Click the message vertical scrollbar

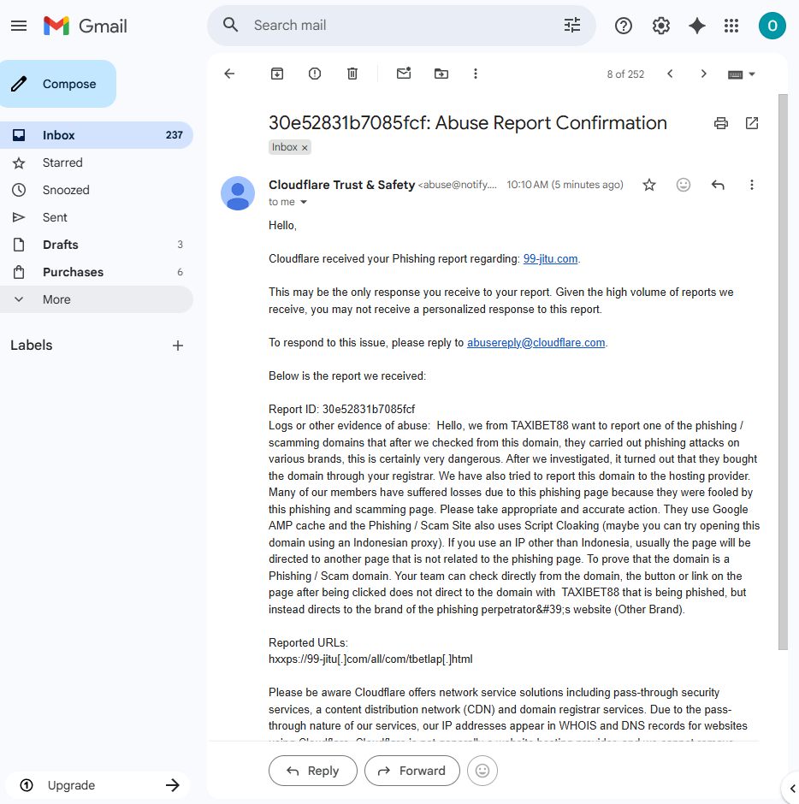click(783, 372)
